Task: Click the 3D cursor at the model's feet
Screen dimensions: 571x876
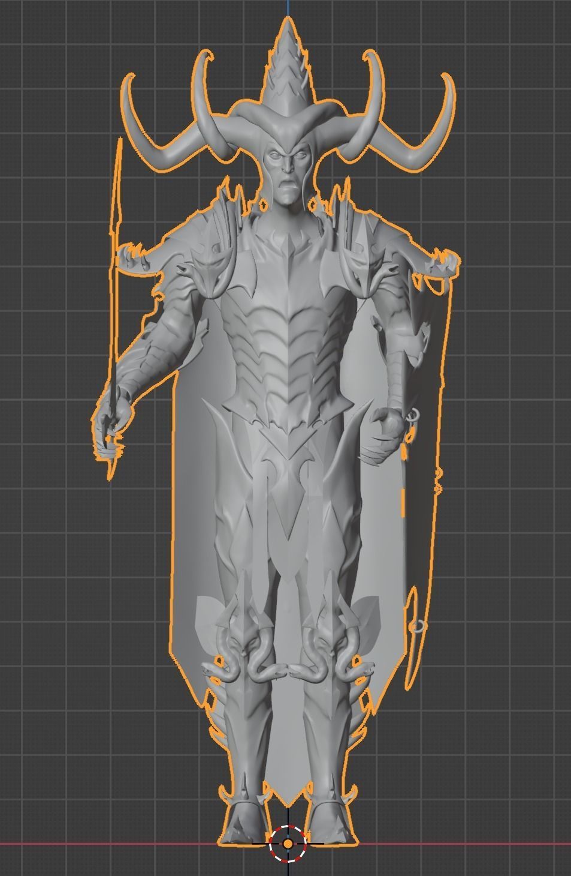Action: tap(288, 843)
